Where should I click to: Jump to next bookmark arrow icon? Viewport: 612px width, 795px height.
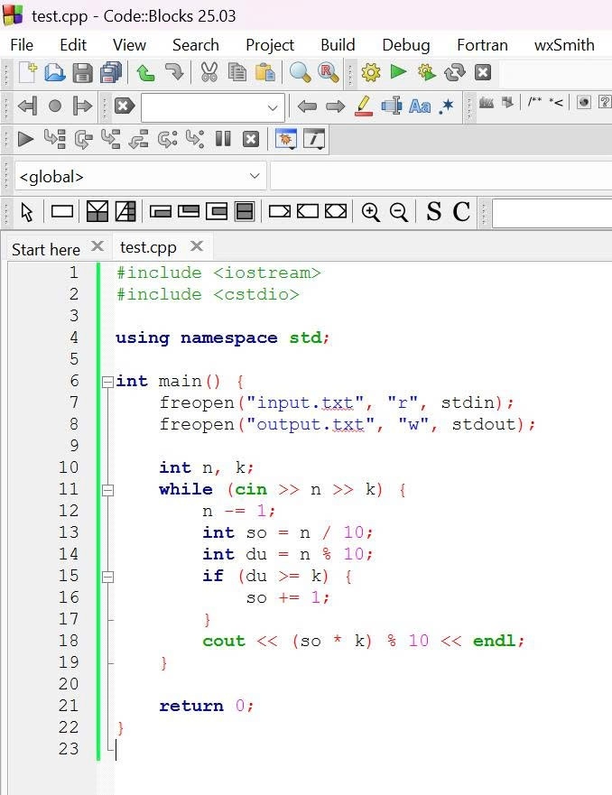click(82, 106)
